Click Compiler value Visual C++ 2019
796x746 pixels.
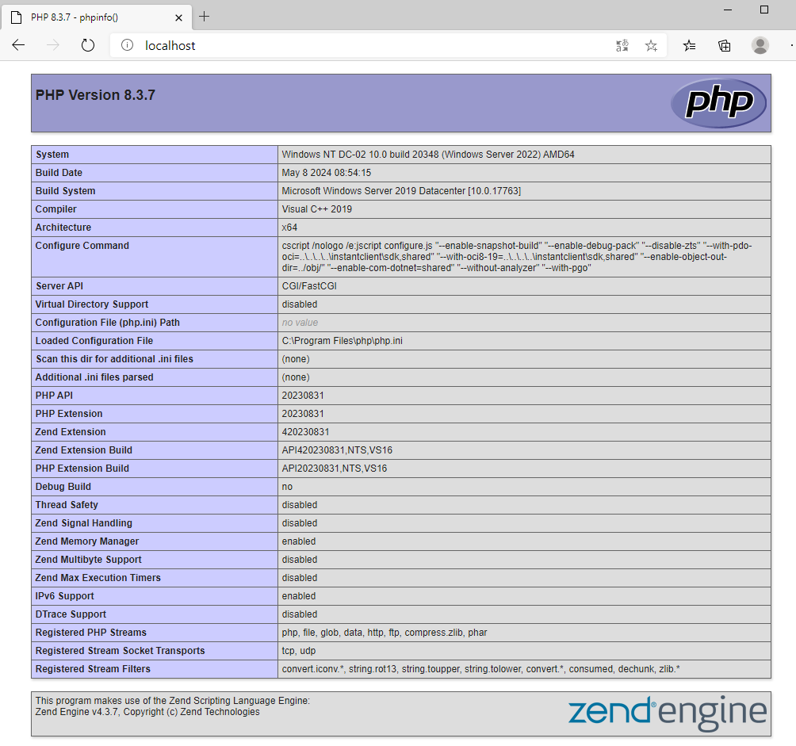(x=317, y=209)
